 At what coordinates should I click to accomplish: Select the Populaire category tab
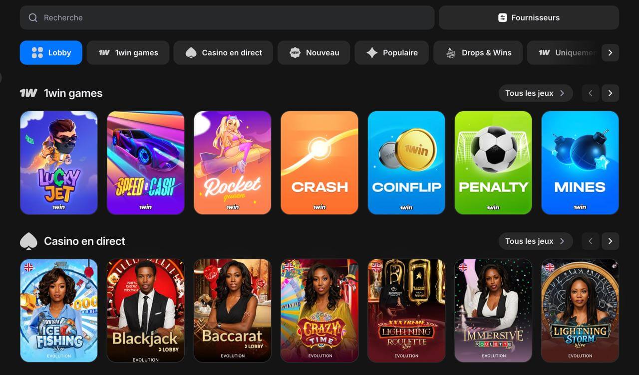(x=391, y=52)
